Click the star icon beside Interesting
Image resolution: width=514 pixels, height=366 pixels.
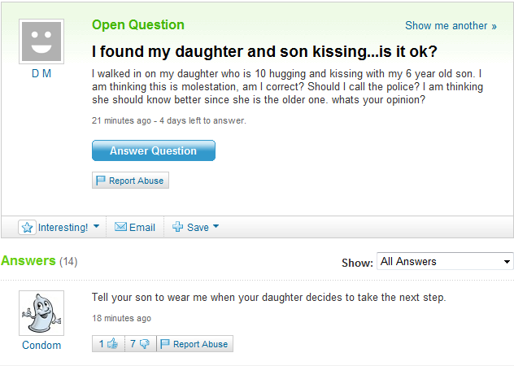click(28, 228)
